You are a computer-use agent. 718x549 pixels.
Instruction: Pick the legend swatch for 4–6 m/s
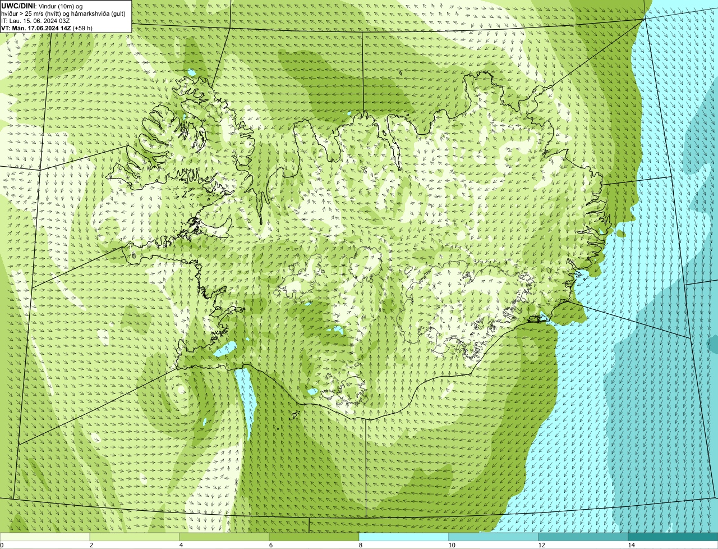pos(224,537)
